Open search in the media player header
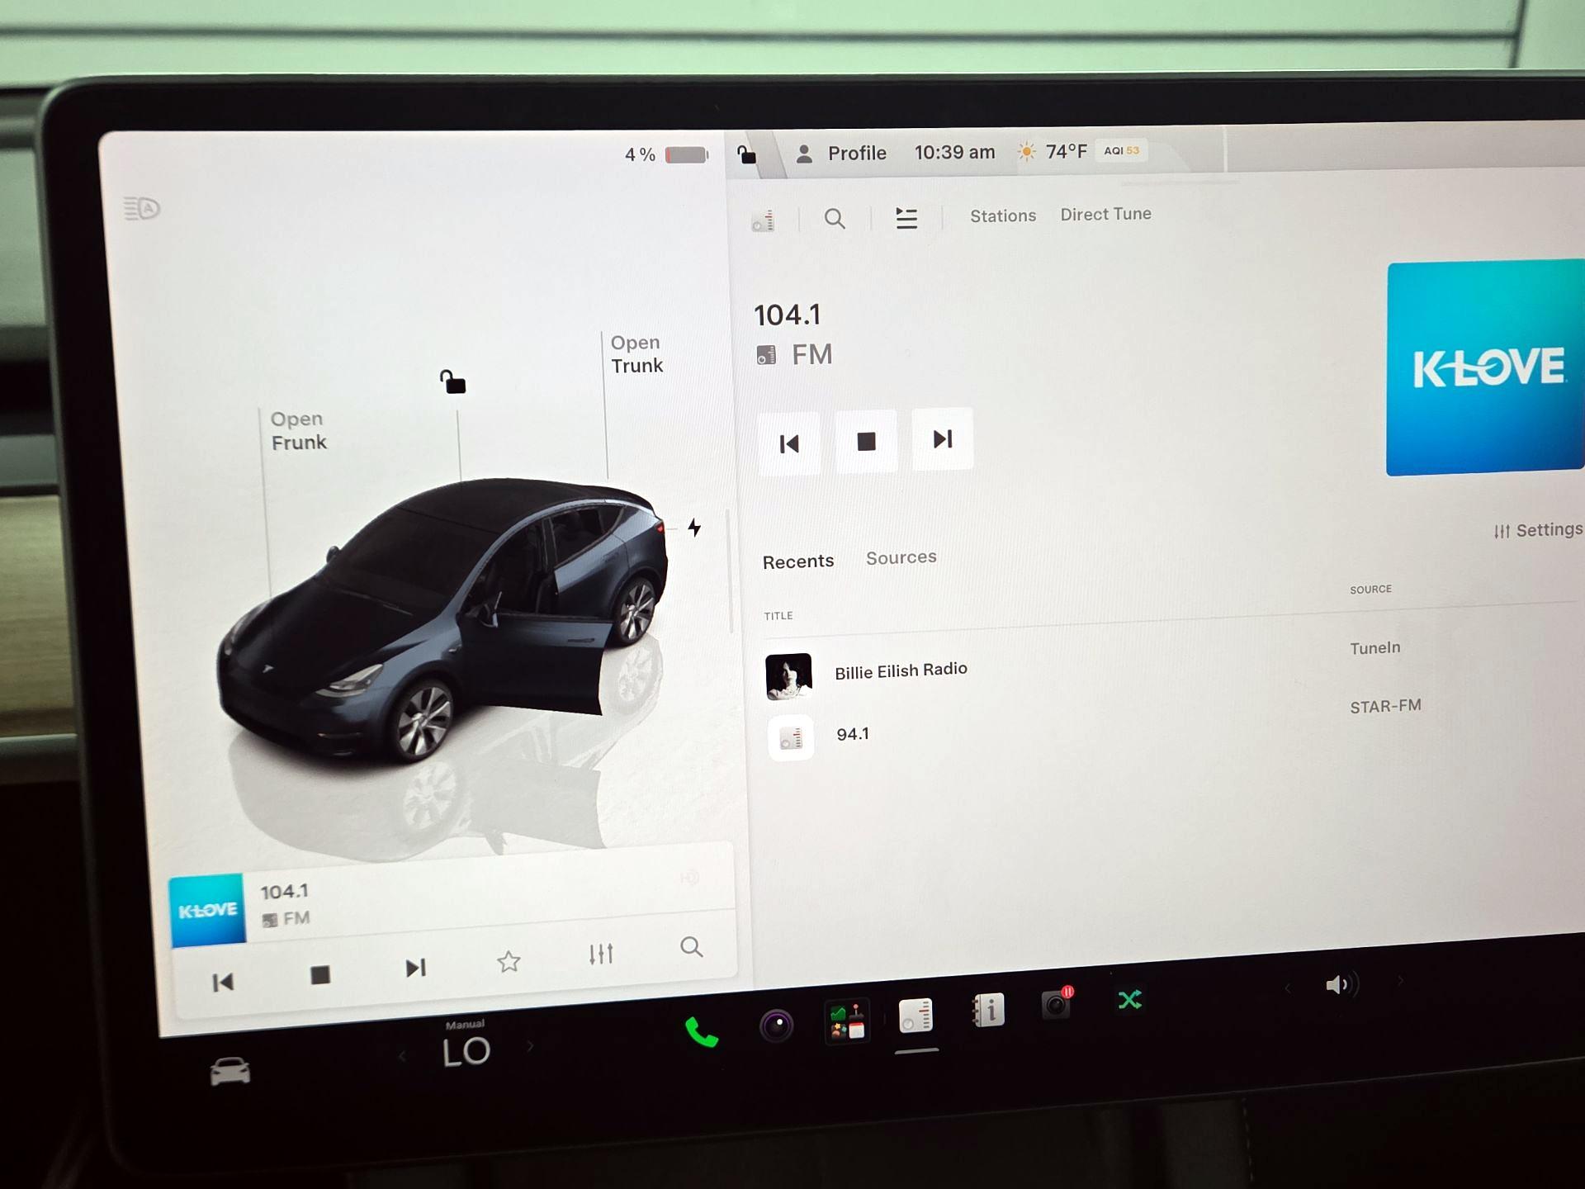 835,219
